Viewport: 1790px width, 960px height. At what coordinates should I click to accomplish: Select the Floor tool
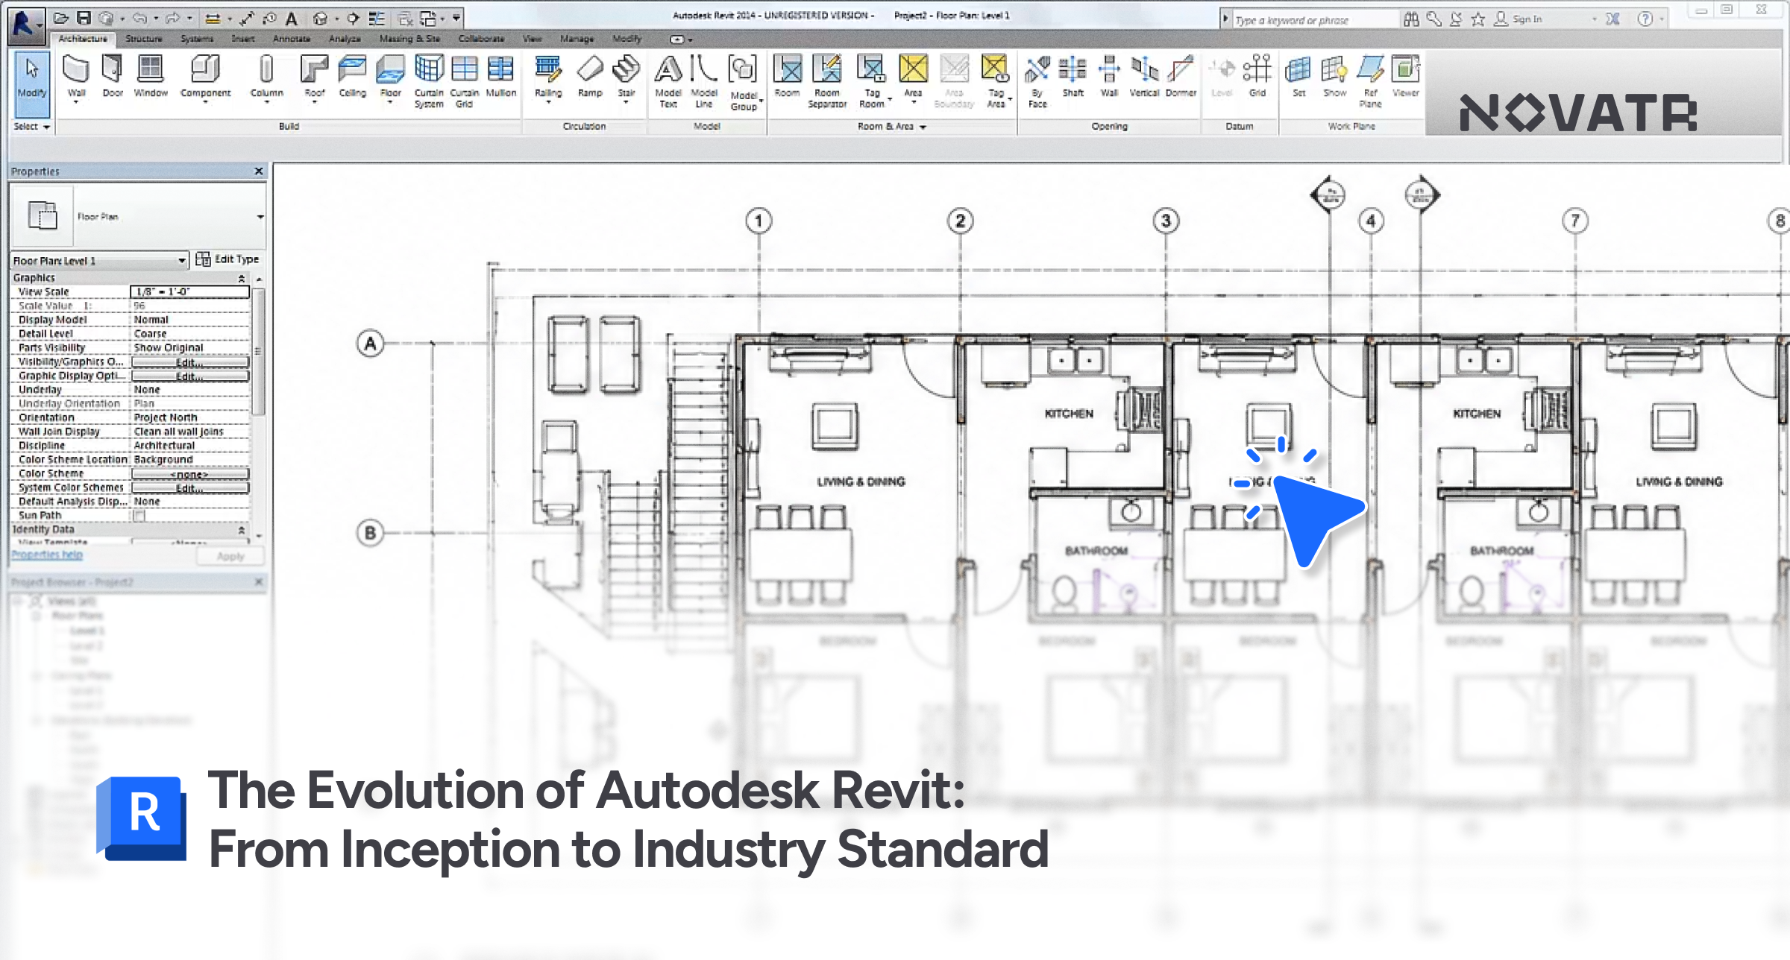click(x=390, y=77)
